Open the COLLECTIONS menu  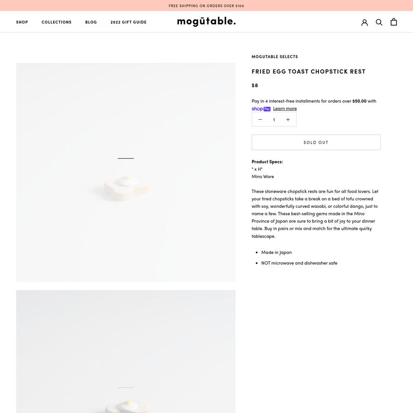[57, 22]
